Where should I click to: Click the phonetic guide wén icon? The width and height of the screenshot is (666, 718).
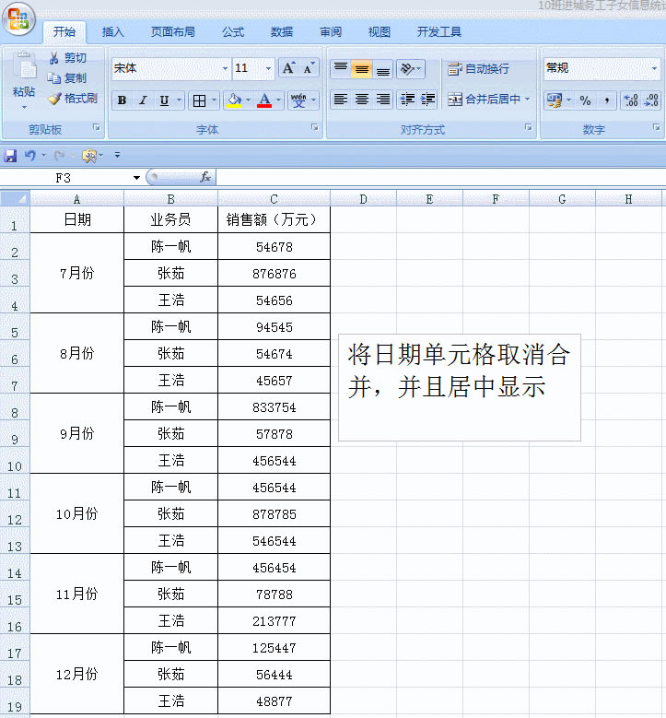point(298,100)
